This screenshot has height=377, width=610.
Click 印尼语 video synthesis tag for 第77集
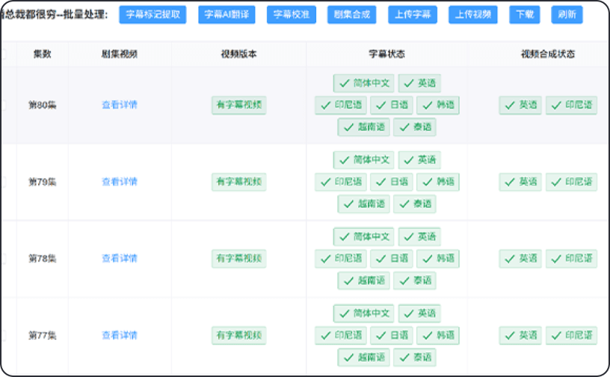click(x=571, y=335)
